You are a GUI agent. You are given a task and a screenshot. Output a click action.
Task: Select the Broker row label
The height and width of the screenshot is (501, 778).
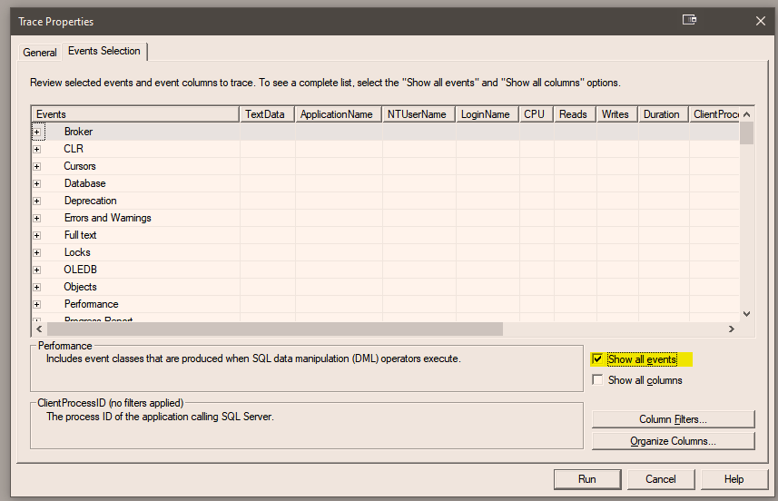[78, 132]
